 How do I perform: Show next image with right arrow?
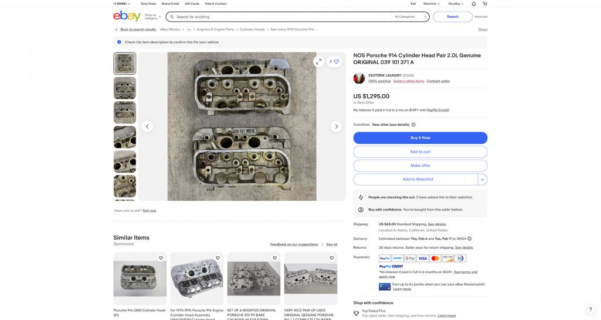pos(336,126)
